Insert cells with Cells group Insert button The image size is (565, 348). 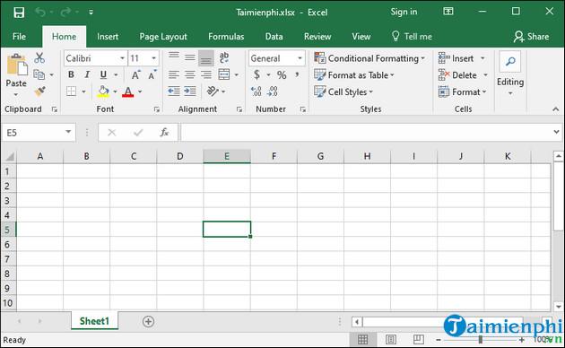456,58
